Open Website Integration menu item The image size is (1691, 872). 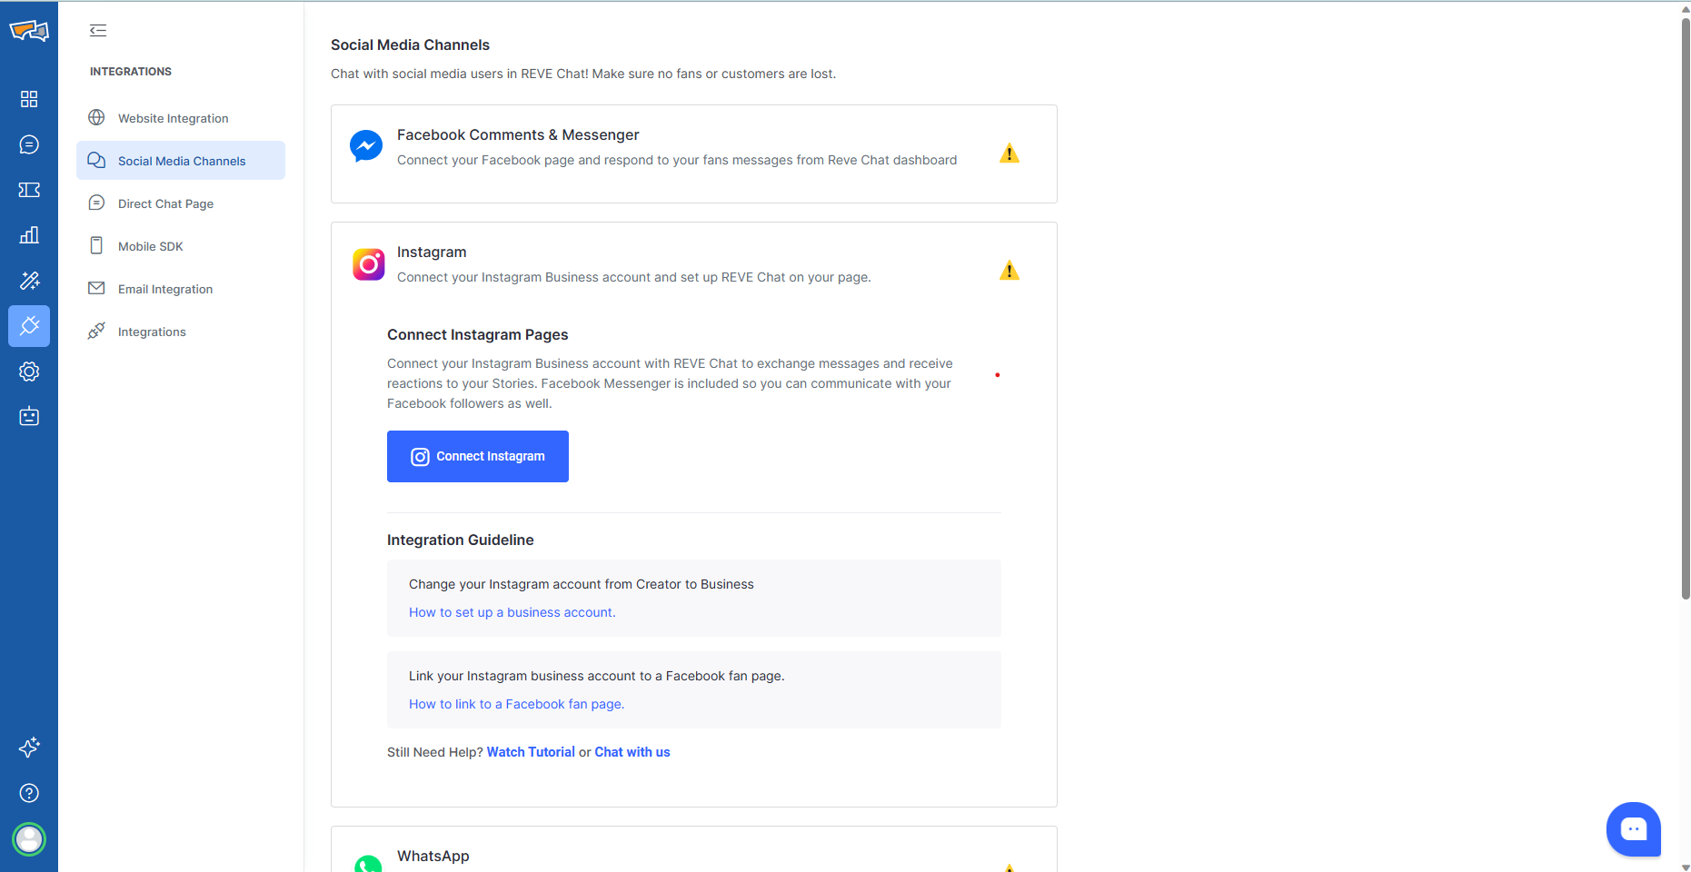click(181, 118)
